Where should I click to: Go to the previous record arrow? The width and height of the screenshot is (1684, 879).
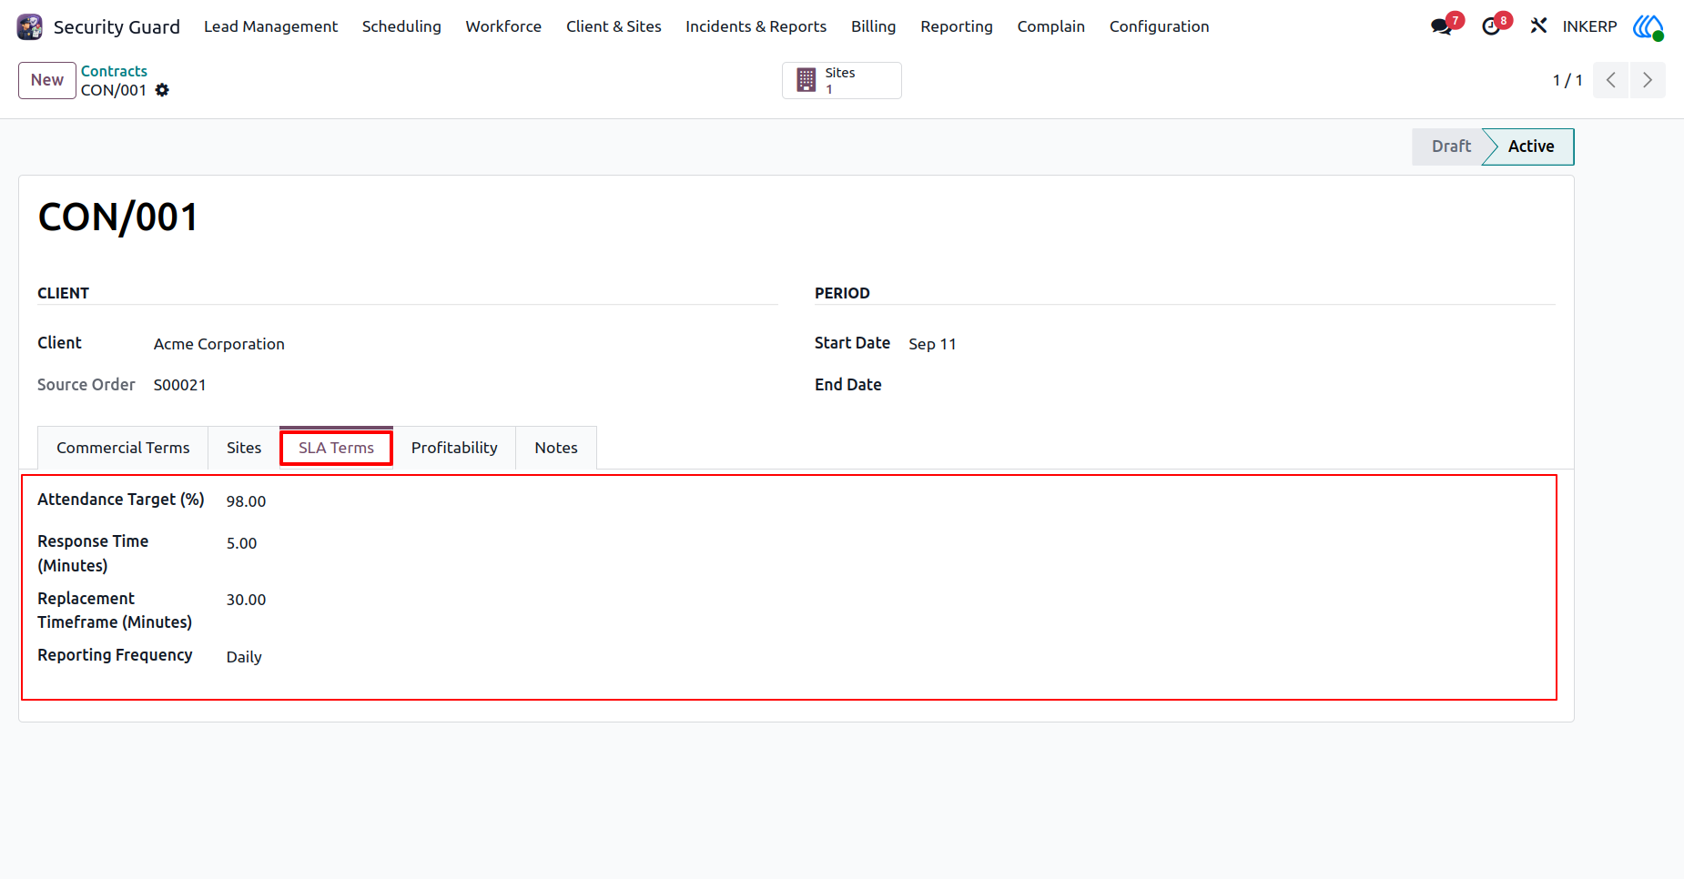click(1611, 80)
